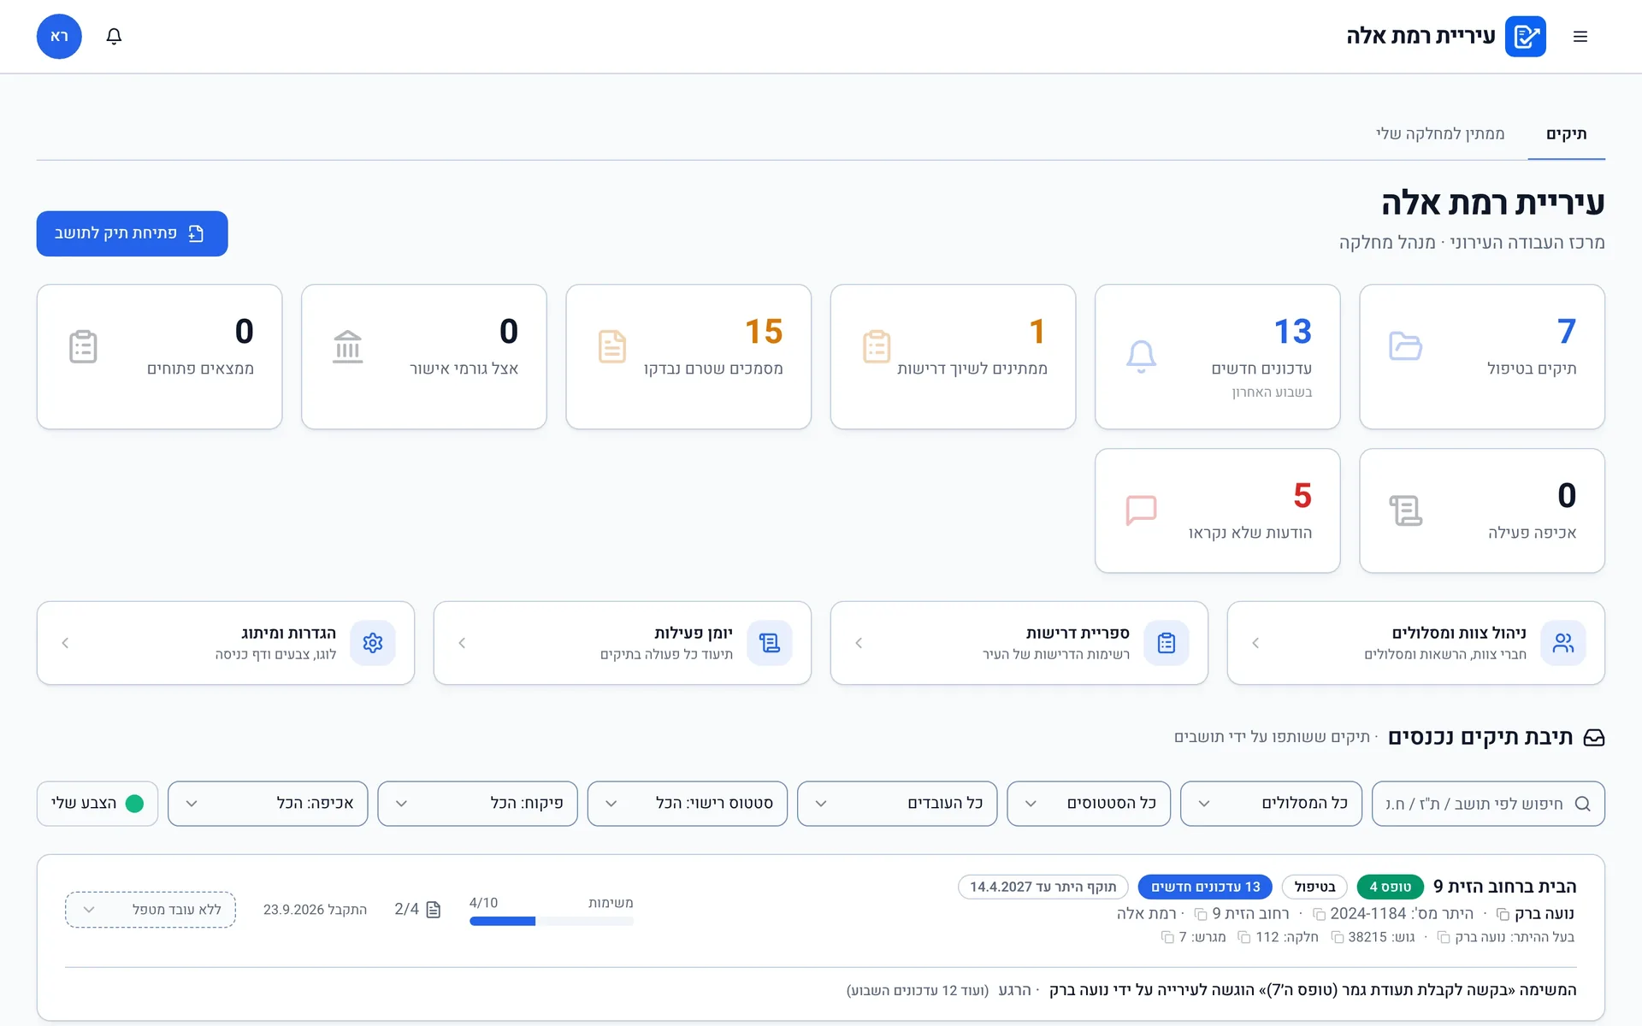Click the resident search input field

point(1488,804)
